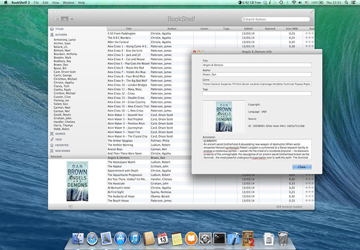The width and height of the screenshot is (360, 250).
Task: Launch Terminal from the Dock
Action: click(x=220, y=238)
